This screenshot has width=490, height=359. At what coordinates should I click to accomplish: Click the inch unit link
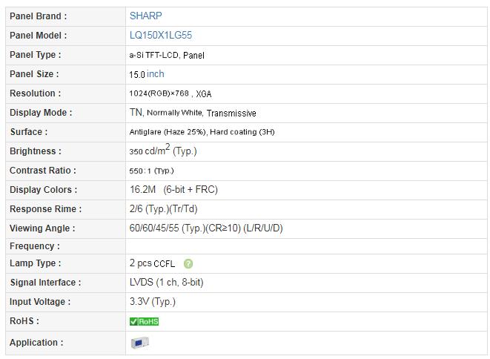[x=156, y=73]
